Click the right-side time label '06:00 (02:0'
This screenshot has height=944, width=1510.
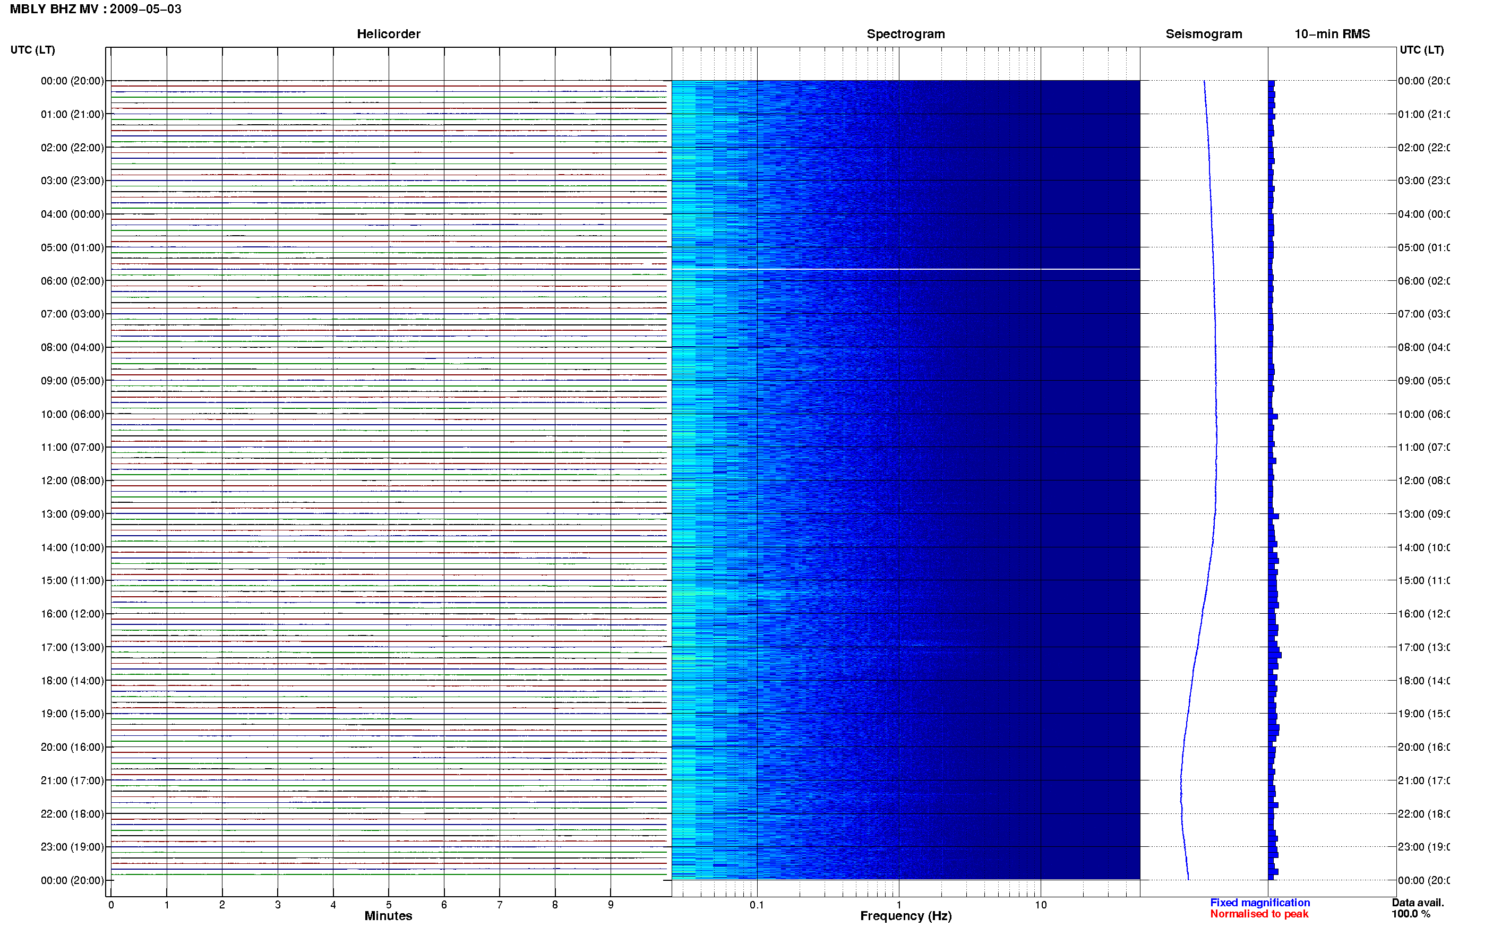1424,281
